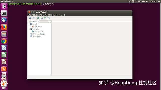Open the volume indicator in the top panel
Image resolution: width=161 pixels, height=90 pixels.
click(147, 1)
